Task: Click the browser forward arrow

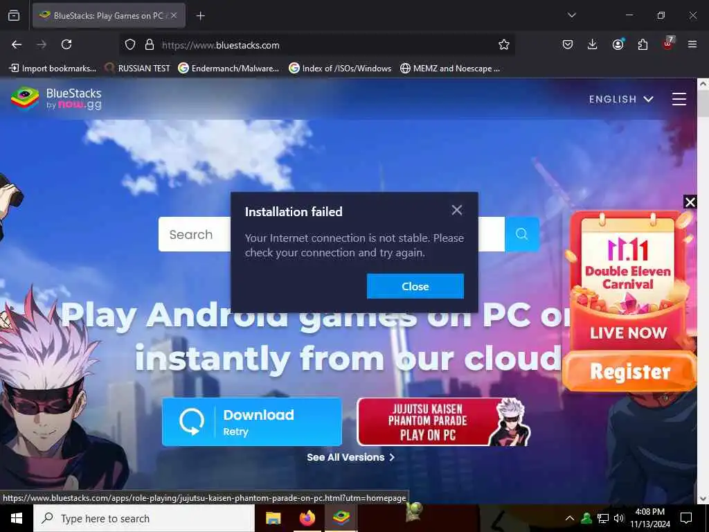Action: coord(42,44)
